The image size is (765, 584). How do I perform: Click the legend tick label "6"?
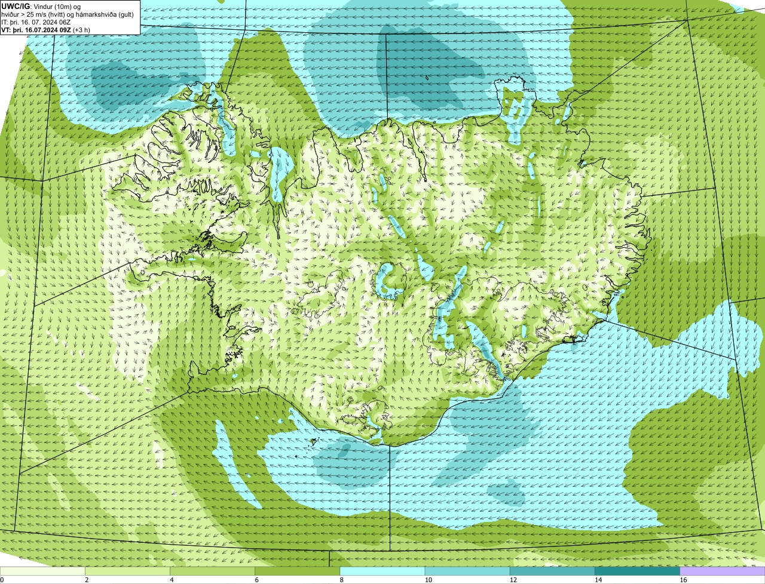coord(256,580)
